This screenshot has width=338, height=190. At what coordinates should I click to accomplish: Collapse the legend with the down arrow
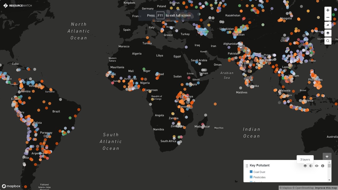point(327,156)
